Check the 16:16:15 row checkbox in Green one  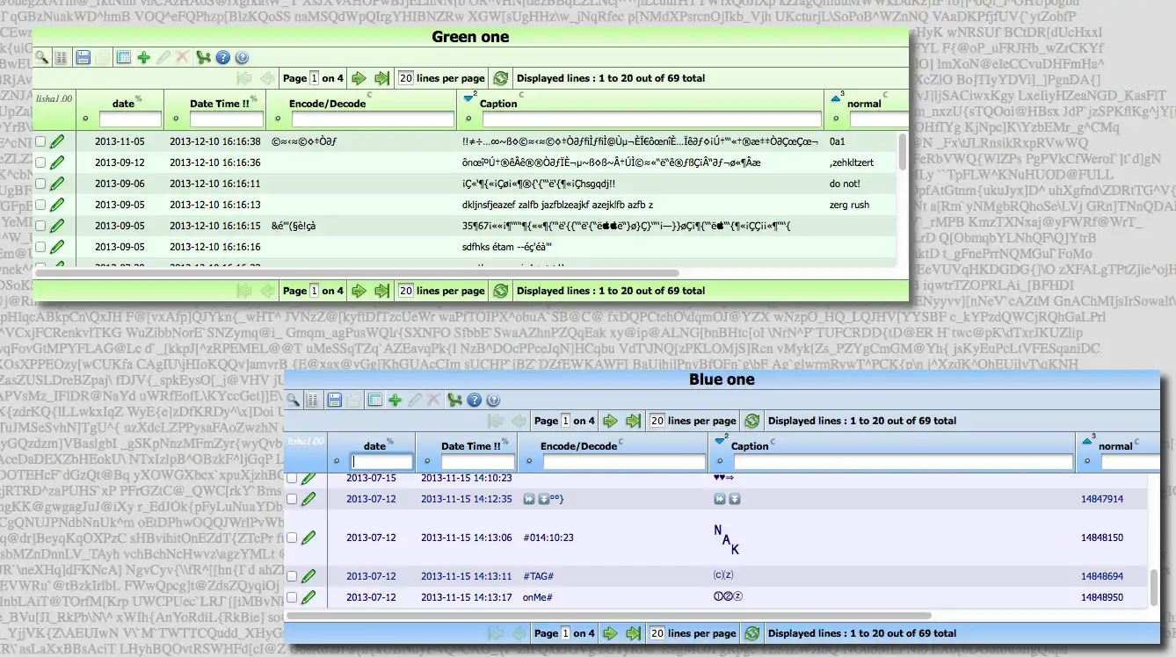click(x=40, y=225)
